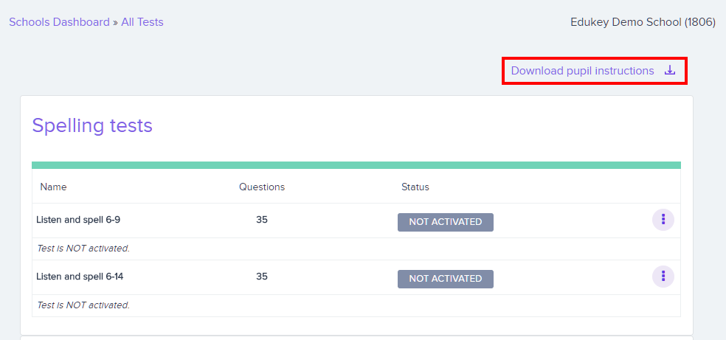Click the Status column header
This screenshot has height=340, width=726.
[415, 187]
